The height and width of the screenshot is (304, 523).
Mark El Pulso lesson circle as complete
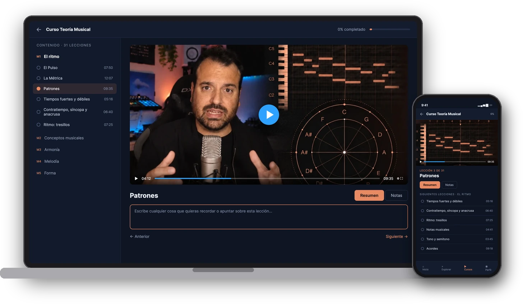pos(38,68)
